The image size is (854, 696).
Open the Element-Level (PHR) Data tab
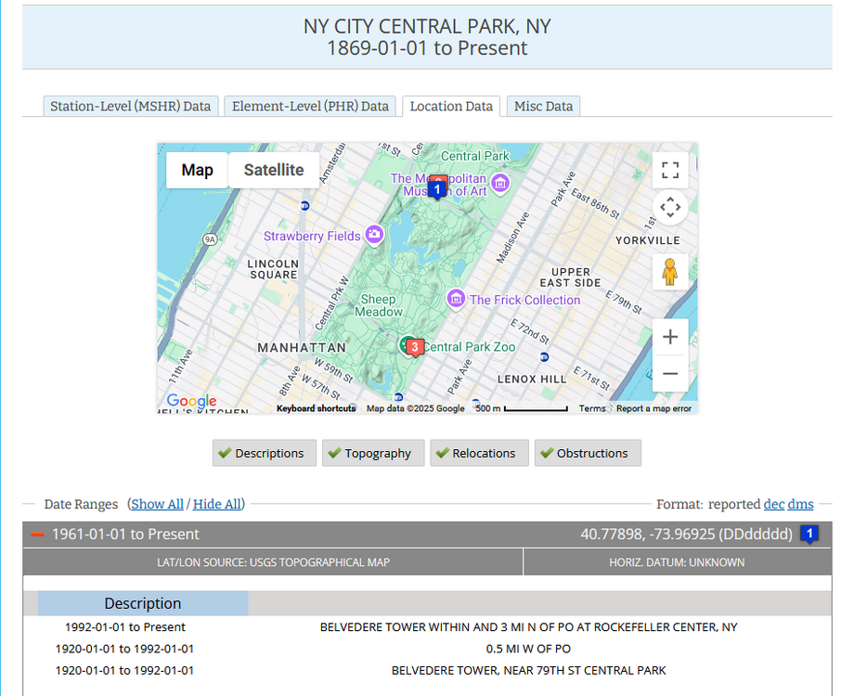(x=310, y=106)
